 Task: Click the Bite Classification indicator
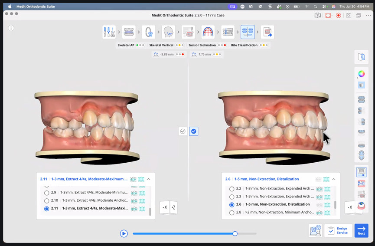(249, 45)
